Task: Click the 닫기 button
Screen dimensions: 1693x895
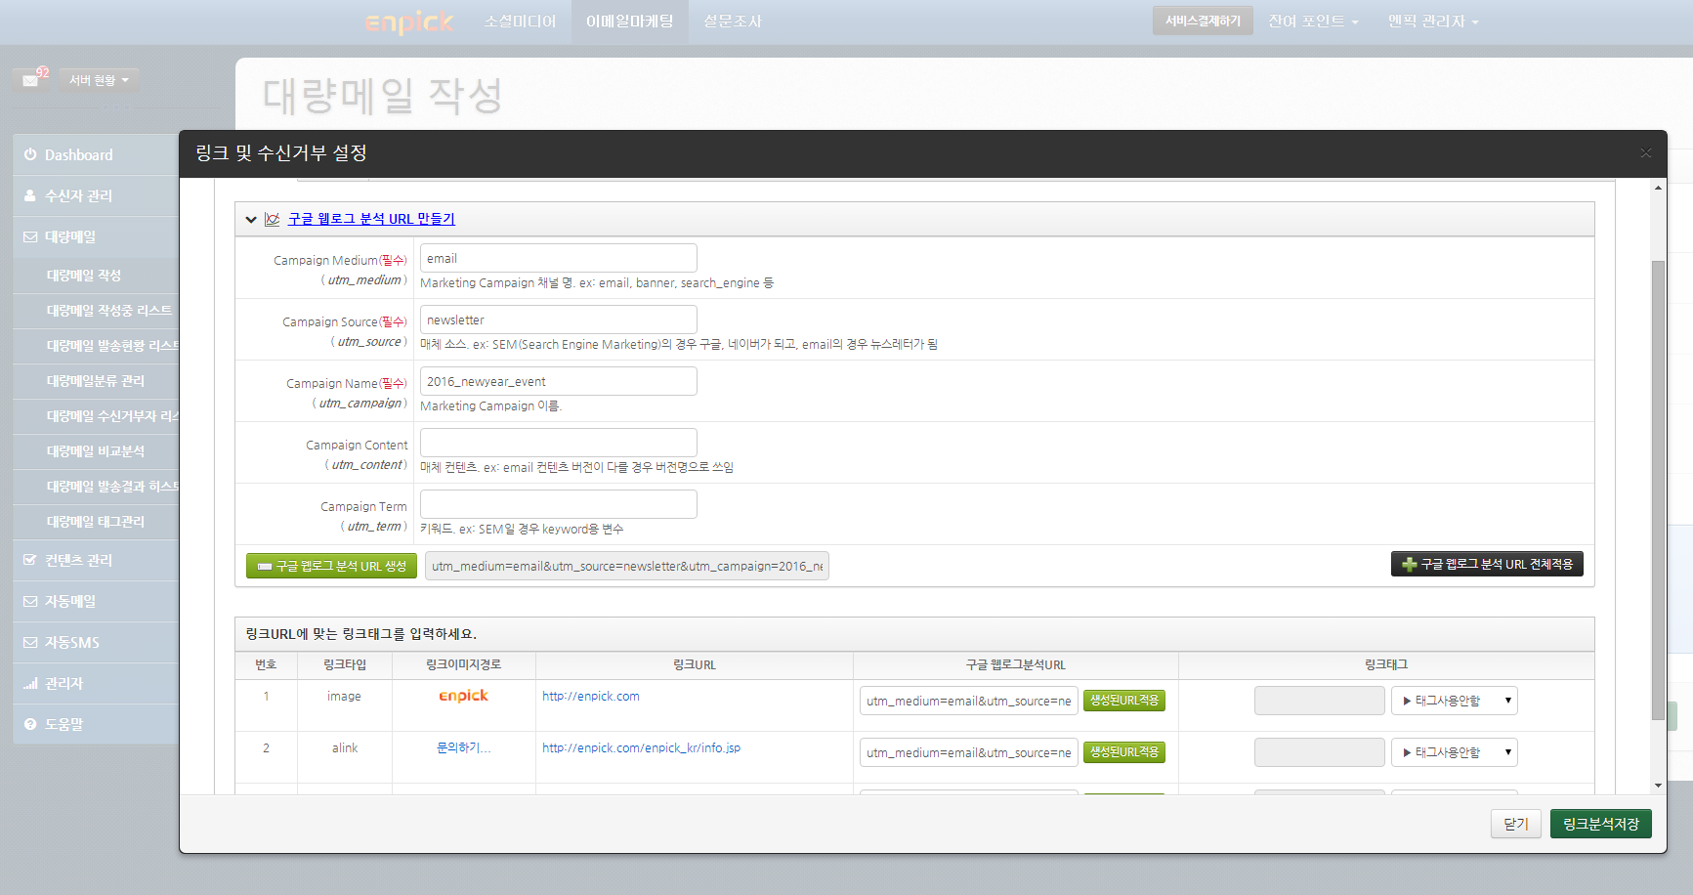Action: (x=1515, y=824)
